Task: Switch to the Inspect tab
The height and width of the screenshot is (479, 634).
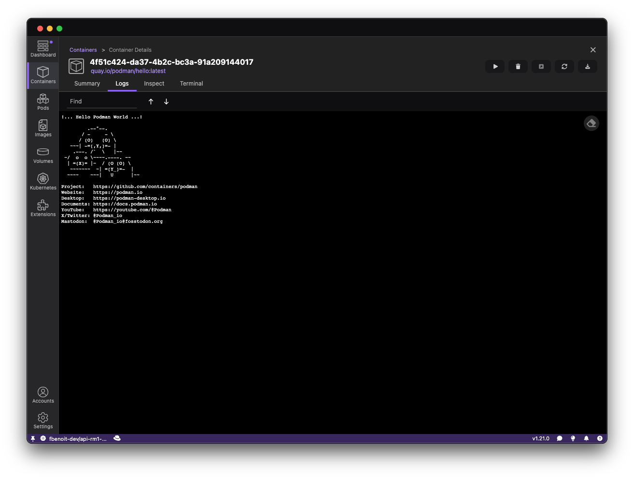Action: pyautogui.click(x=154, y=84)
